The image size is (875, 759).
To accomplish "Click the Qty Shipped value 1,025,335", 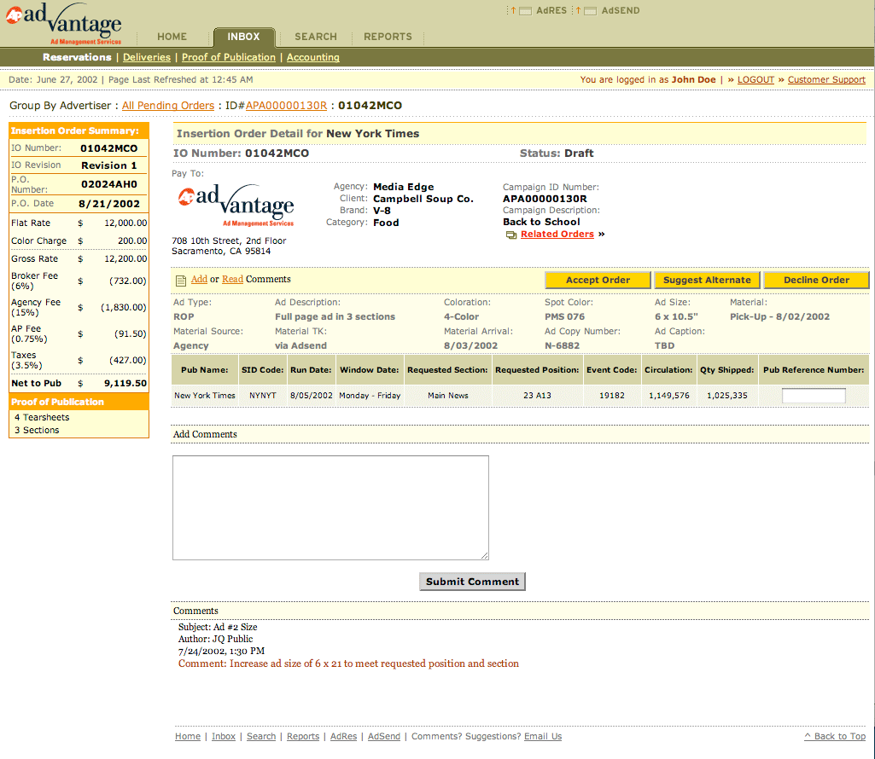I will click(727, 396).
